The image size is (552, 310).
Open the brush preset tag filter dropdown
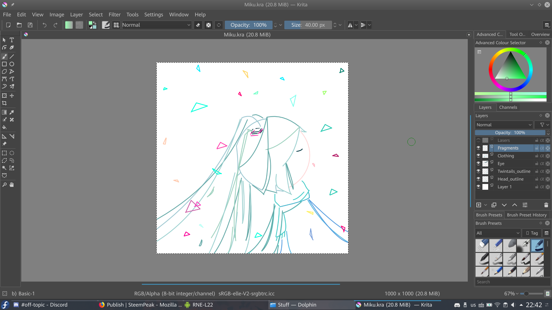pos(498,233)
